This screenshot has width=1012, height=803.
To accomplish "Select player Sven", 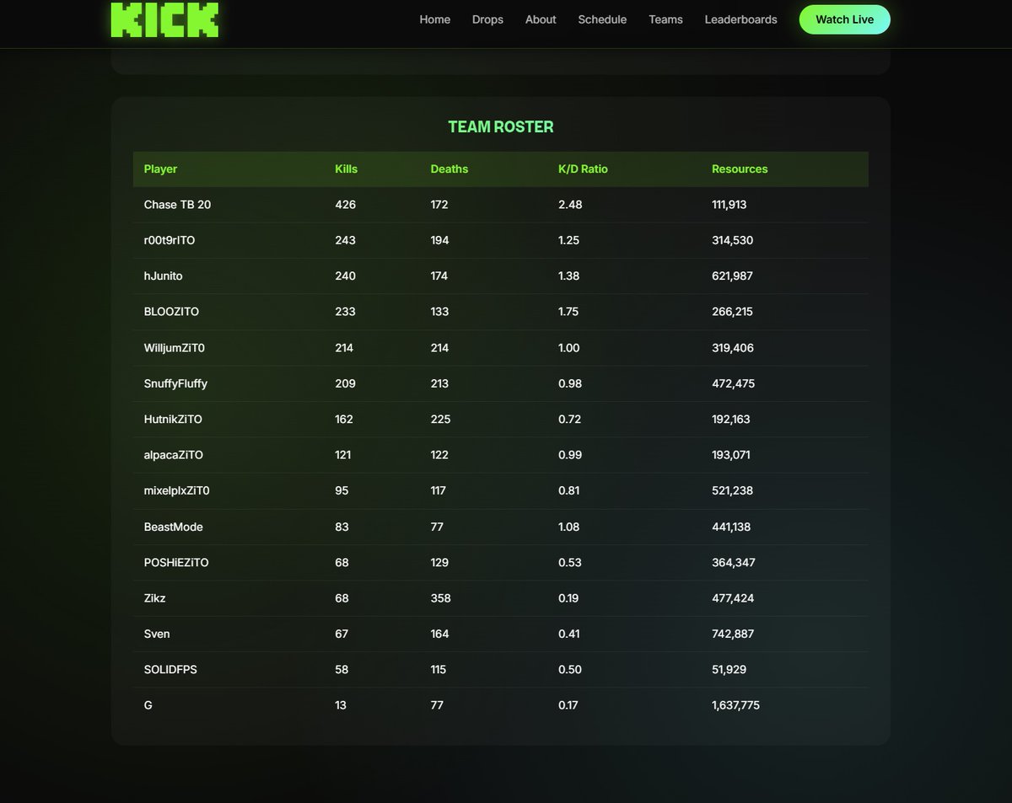I will click(157, 634).
